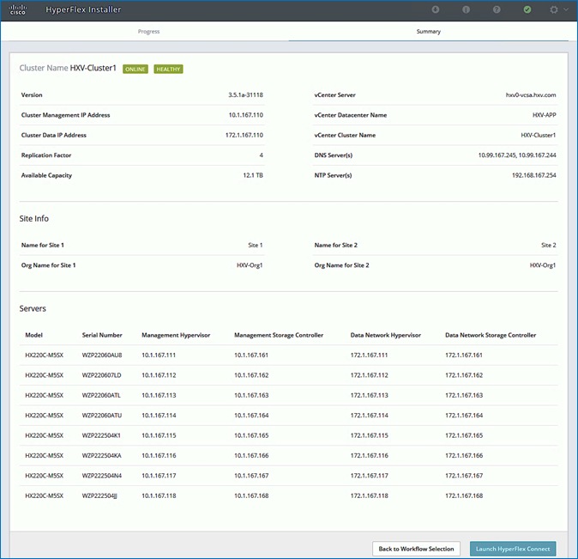Switch to the Summary tab
The height and width of the screenshot is (559, 578).
point(428,32)
